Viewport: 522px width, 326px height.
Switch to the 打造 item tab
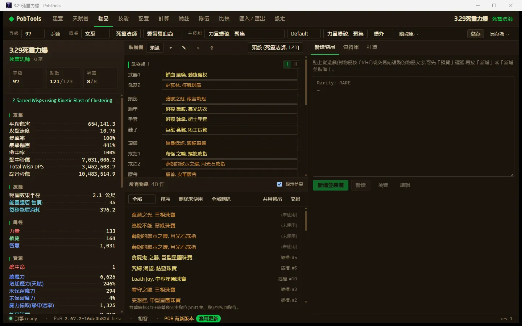click(372, 47)
